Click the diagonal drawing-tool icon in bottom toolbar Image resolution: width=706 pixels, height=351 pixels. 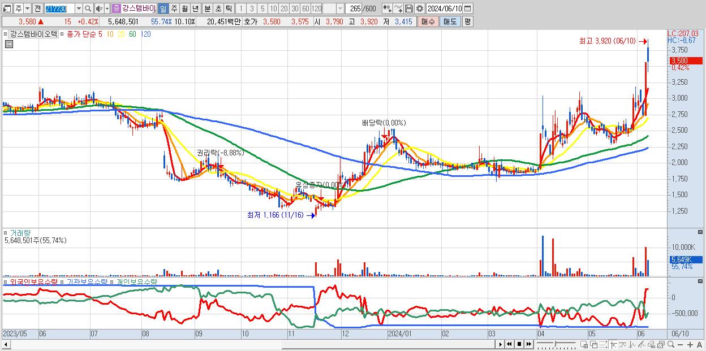[642, 344]
